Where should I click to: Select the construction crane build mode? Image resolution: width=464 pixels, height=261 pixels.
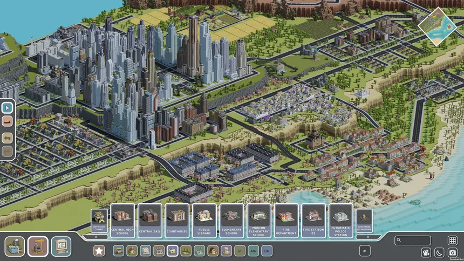point(38,246)
